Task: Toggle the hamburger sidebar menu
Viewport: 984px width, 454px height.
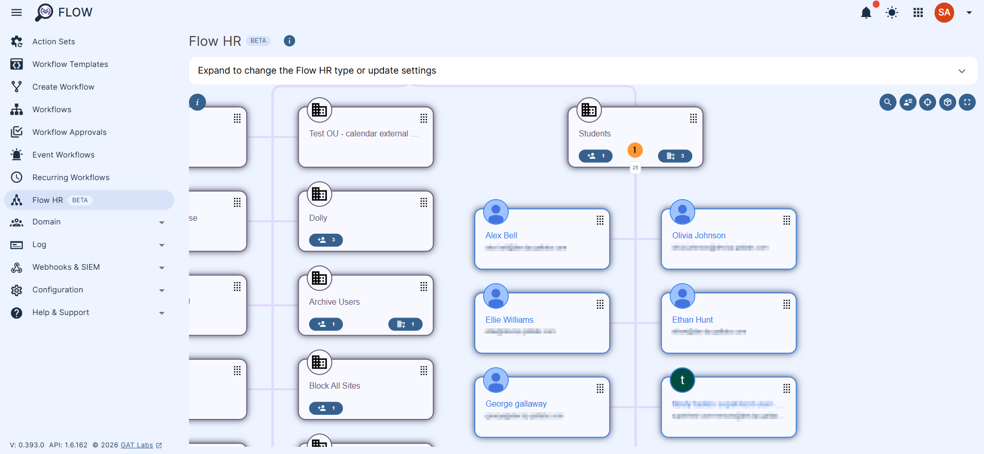Action: click(x=16, y=12)
